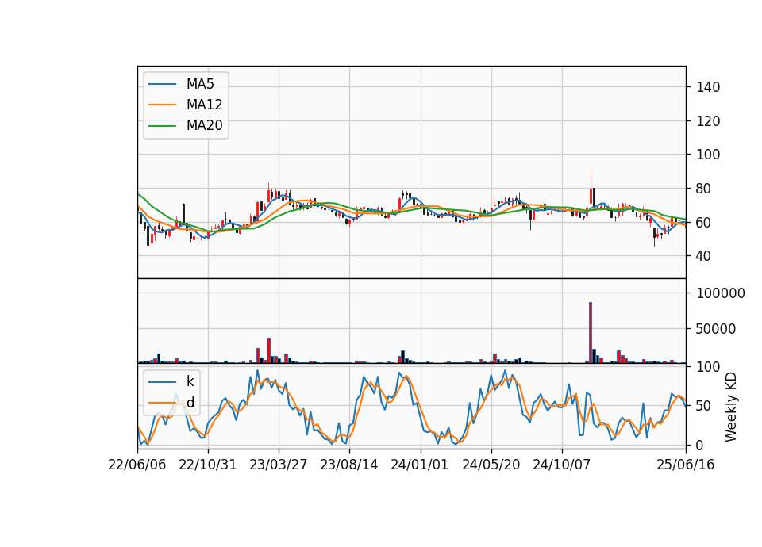Click the 24/01/01 date label
The image size is (762, 547).
point(420,465)
